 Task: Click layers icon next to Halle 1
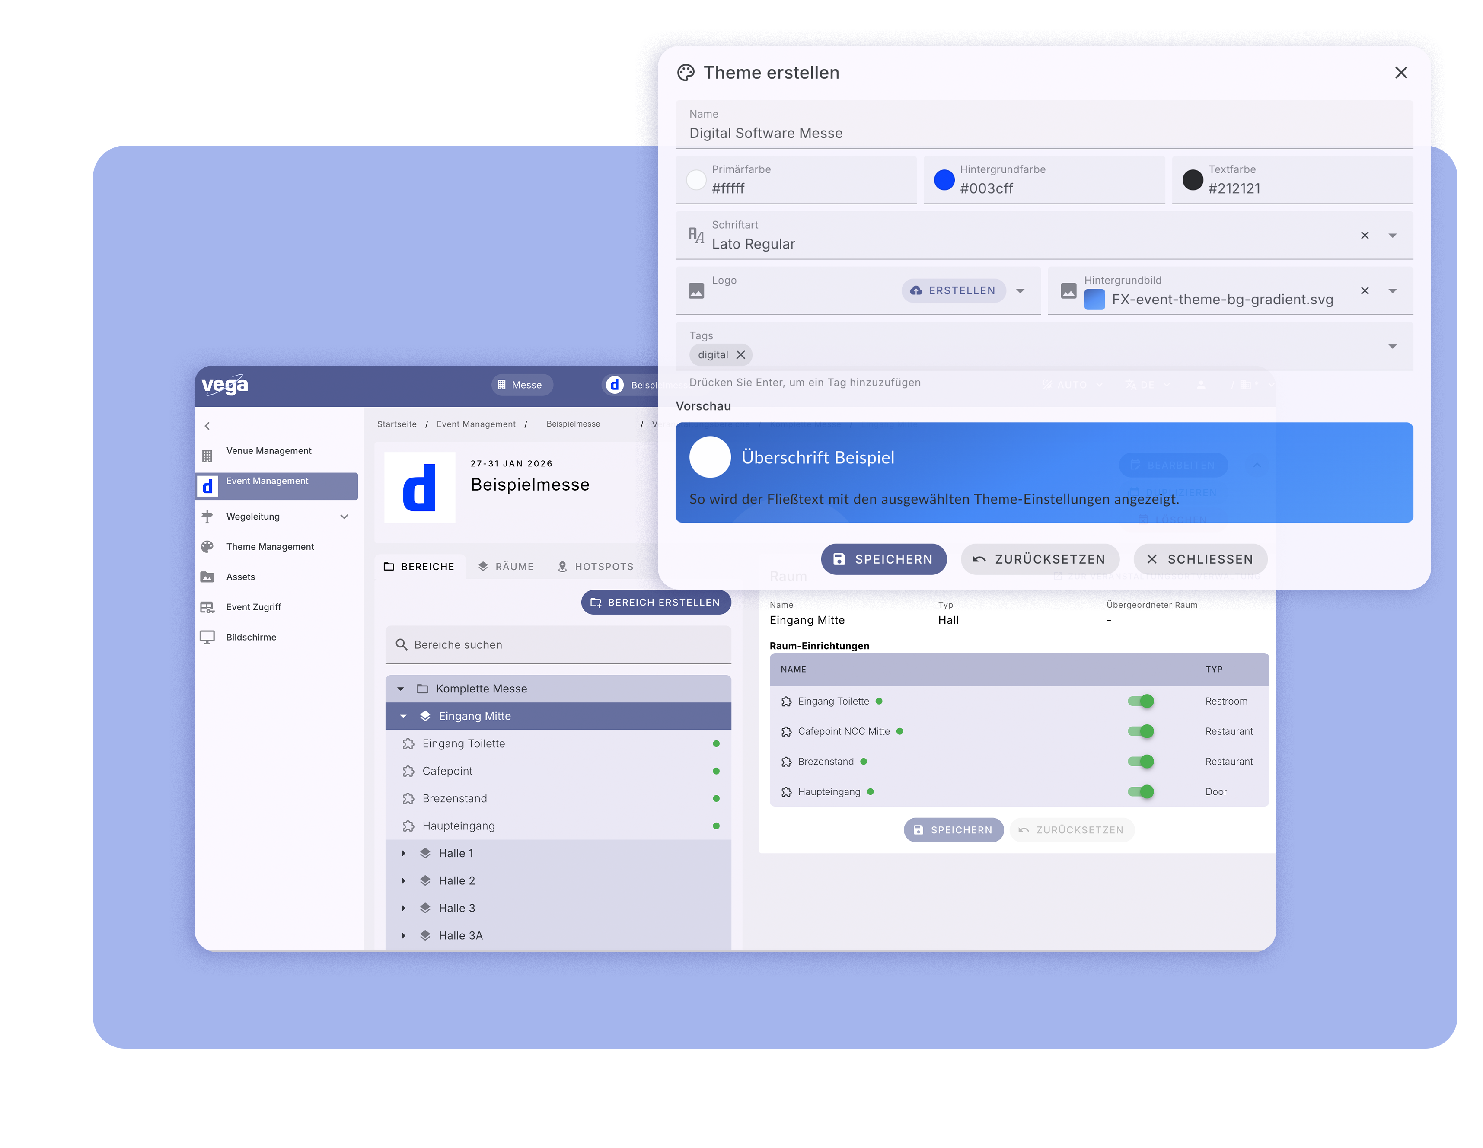pos(425,853)
